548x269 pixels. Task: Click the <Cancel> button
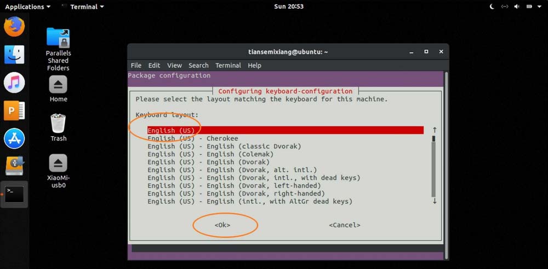tap(345, 225)
